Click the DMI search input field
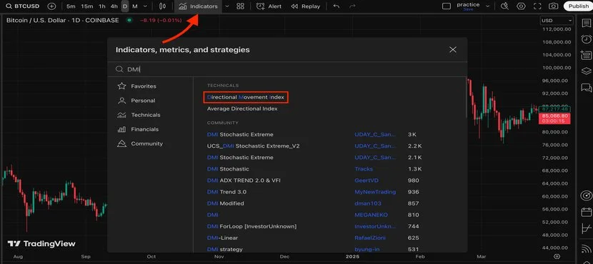 [x=287, y=69]
